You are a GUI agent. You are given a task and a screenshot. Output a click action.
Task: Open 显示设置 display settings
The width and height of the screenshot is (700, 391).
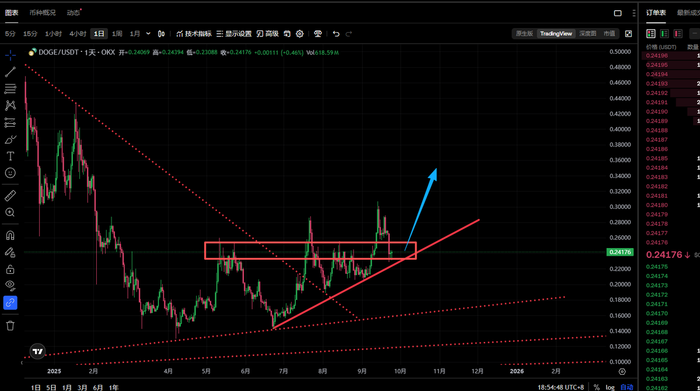pyautogui.click(x=234, y=34)
